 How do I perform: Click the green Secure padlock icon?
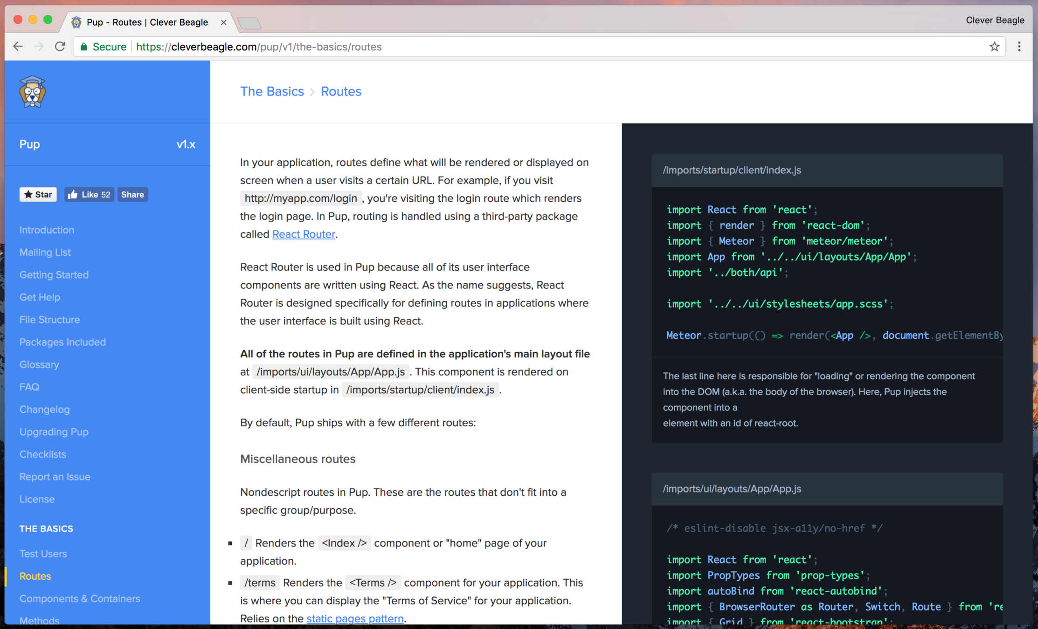pos(84,47)
